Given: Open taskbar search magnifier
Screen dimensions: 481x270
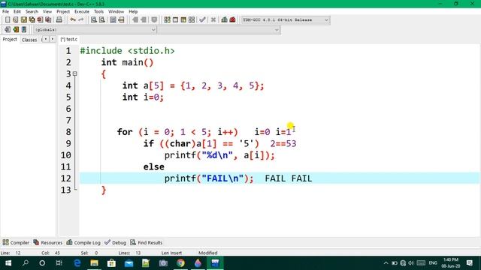Looking at the screenshot, I should [26, 263].
